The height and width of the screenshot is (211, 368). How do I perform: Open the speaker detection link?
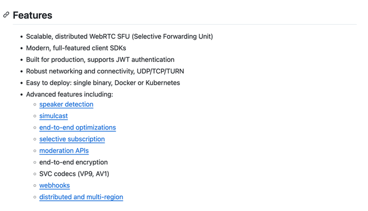click(x=66, y=104)
